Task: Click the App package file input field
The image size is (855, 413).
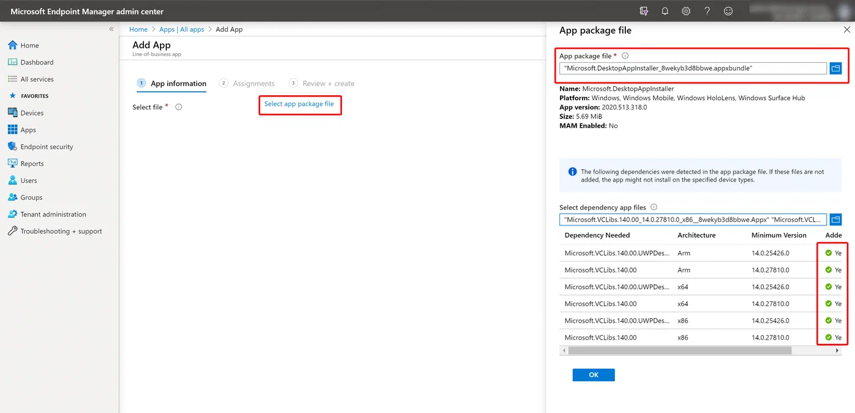Action: (693, 68)
